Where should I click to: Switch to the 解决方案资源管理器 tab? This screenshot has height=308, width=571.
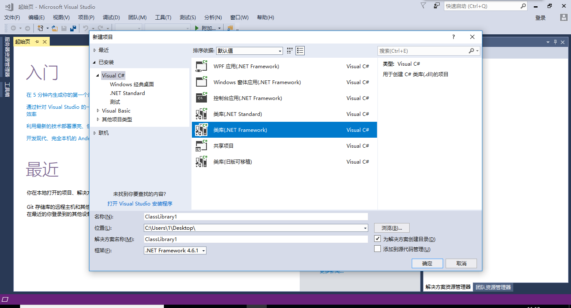click(448, 287)
